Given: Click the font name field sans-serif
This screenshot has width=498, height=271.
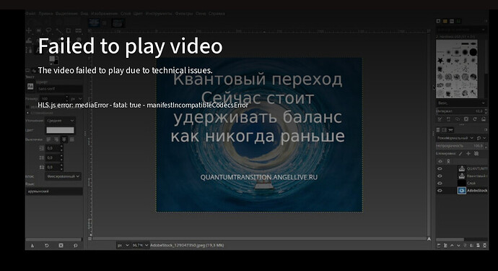Looking at the screenshot, I should (59, 88).
